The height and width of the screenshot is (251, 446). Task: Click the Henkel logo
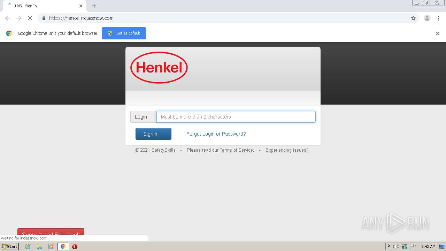[159, 68]
